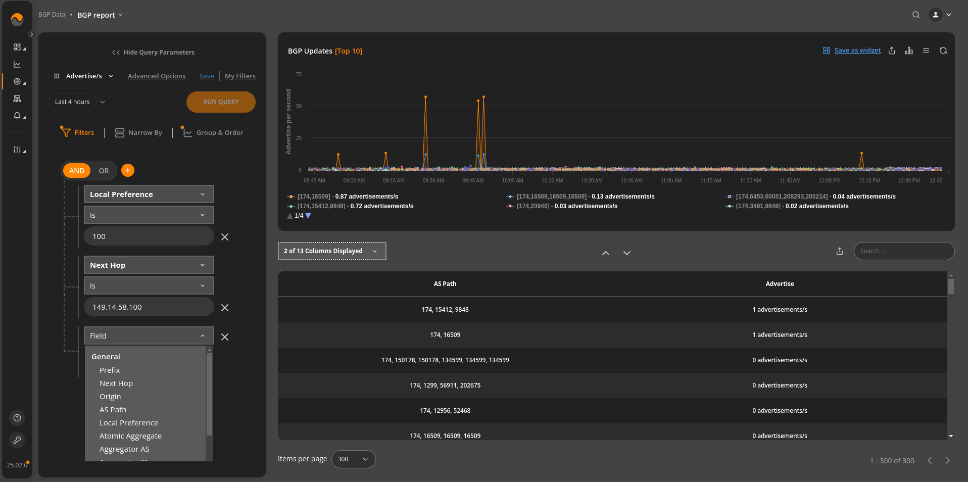Image resolution: width=968 pixels, height=482 pixels.
Task: Switch to the Narrow By tab
Action: pos(138,132)
